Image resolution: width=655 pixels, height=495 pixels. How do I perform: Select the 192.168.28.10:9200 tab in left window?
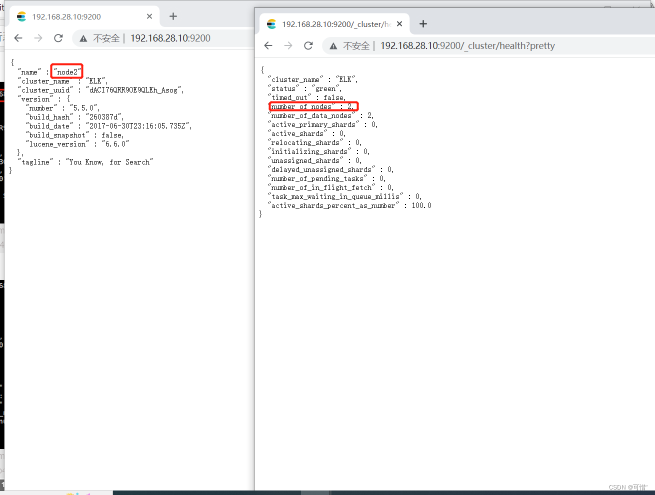84,16
